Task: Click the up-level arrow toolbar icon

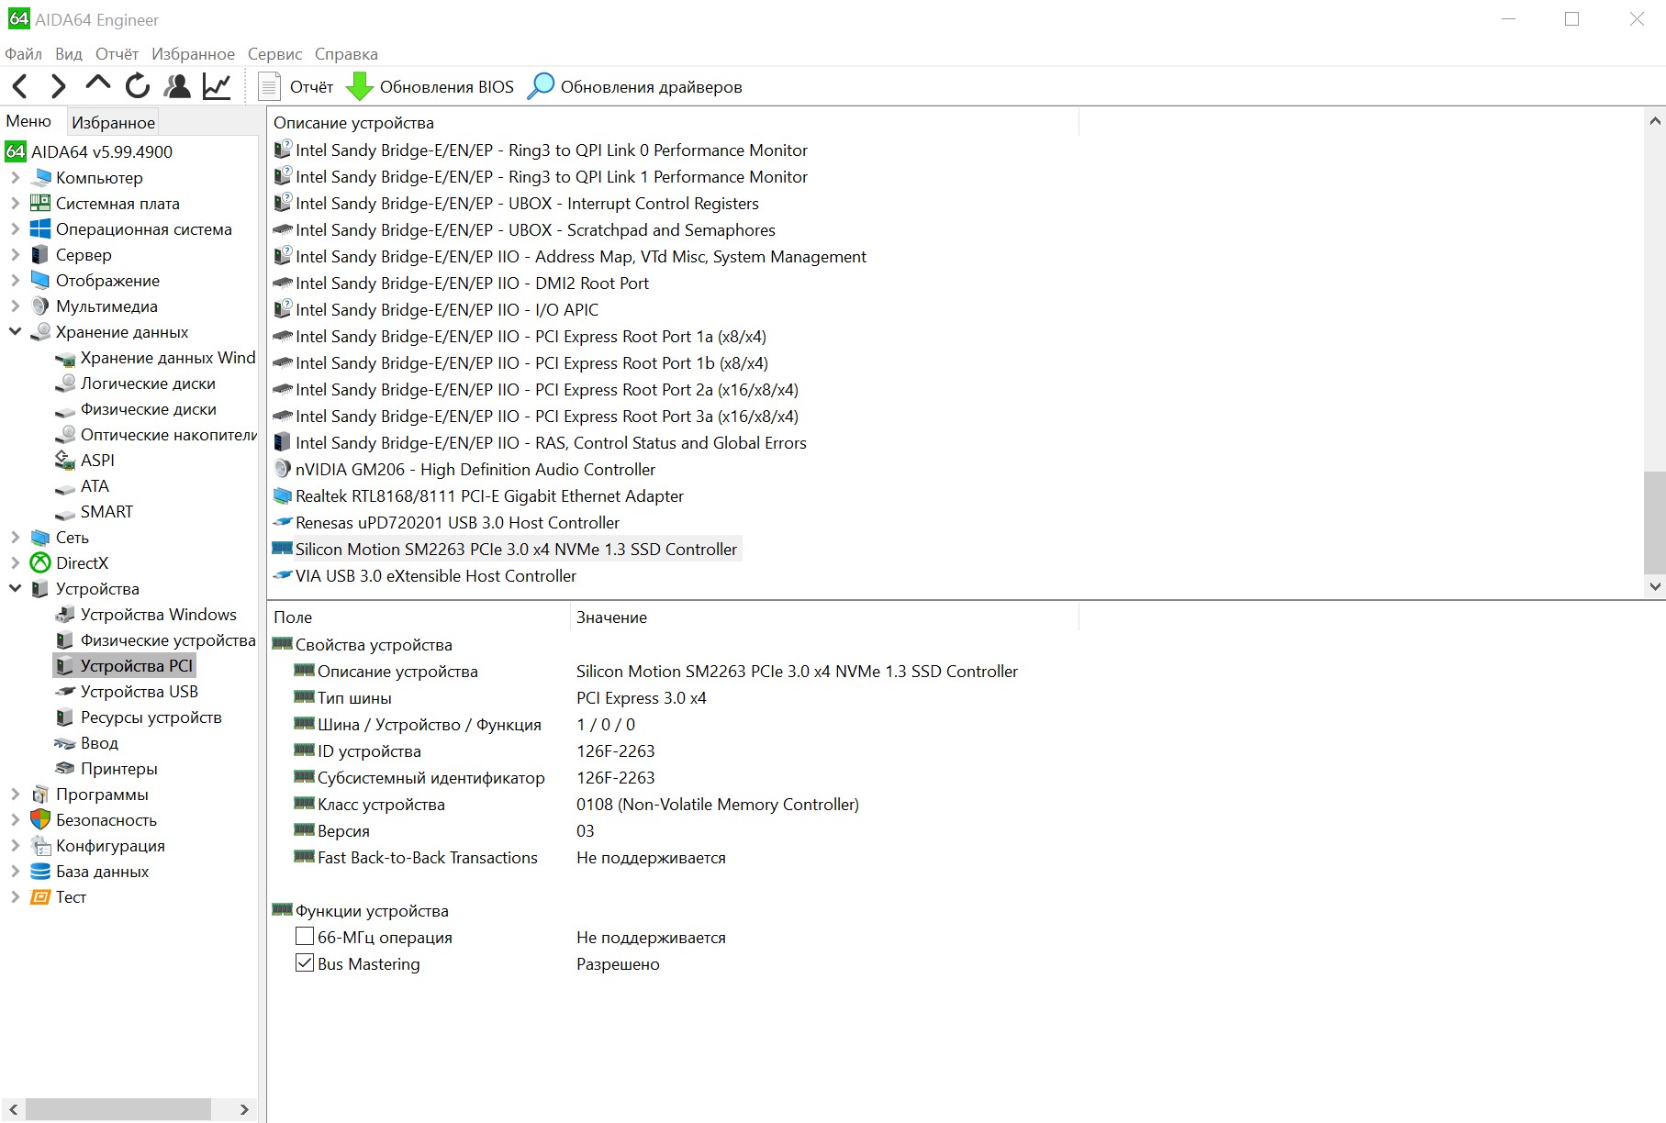Action: point(97,84)
